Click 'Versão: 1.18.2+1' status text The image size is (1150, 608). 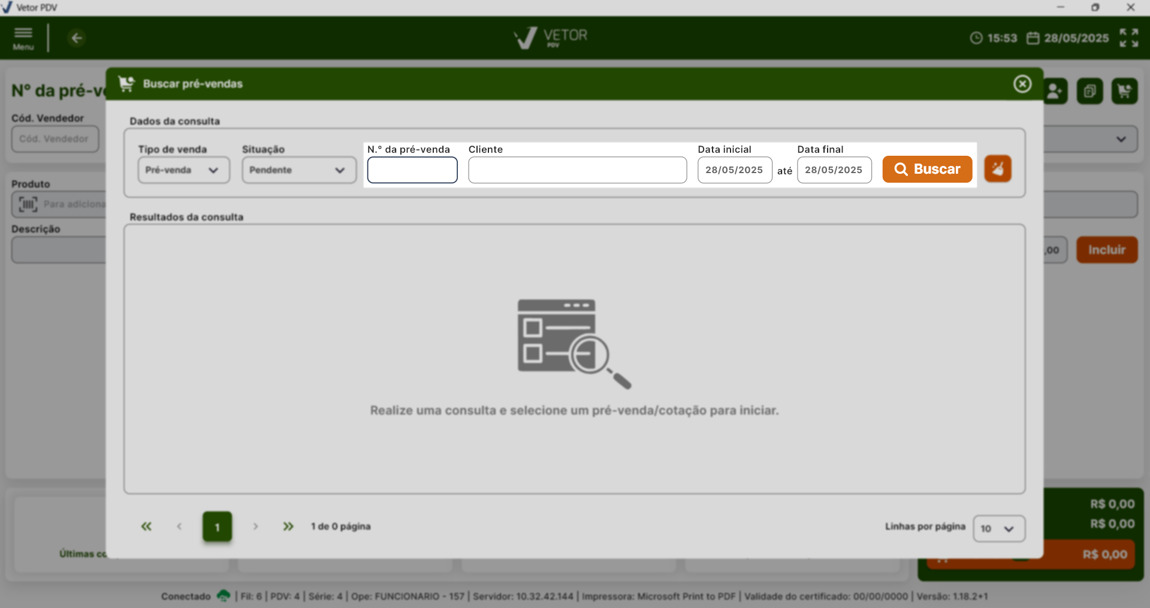952,596
